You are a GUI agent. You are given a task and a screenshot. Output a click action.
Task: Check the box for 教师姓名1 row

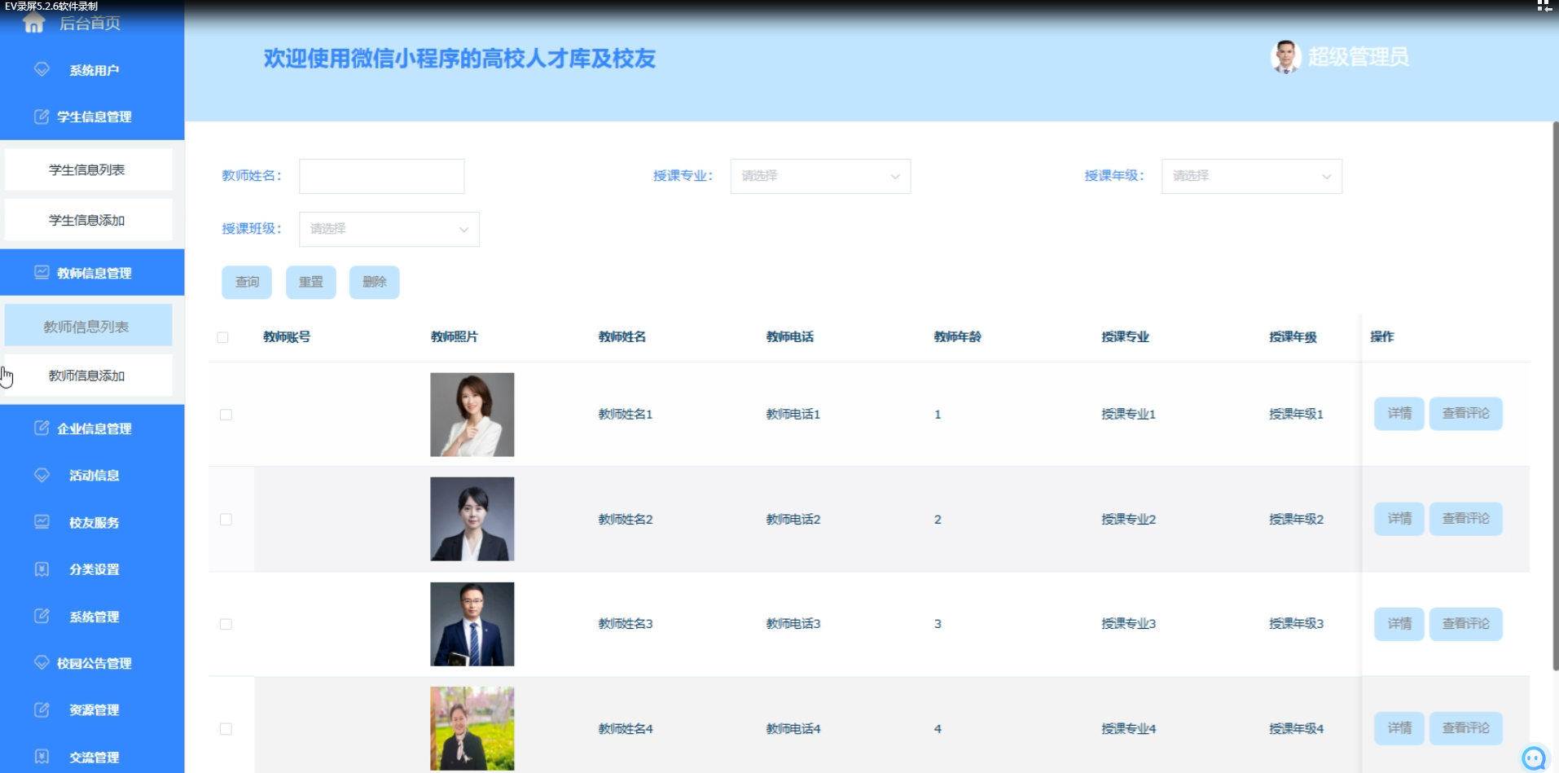point(226,415)
